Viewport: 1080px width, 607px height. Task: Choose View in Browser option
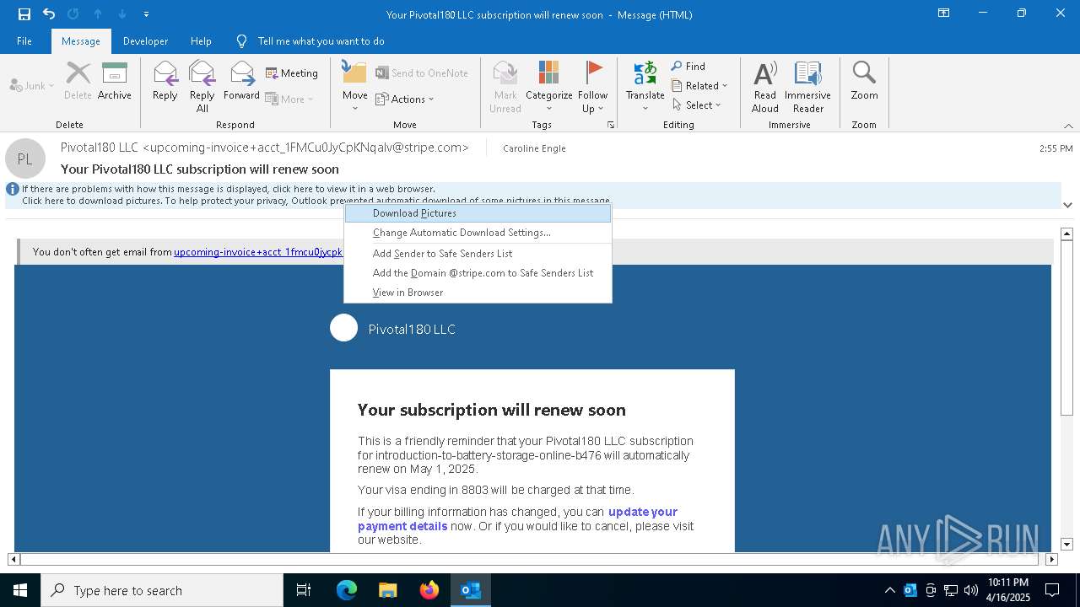(478, 293)
